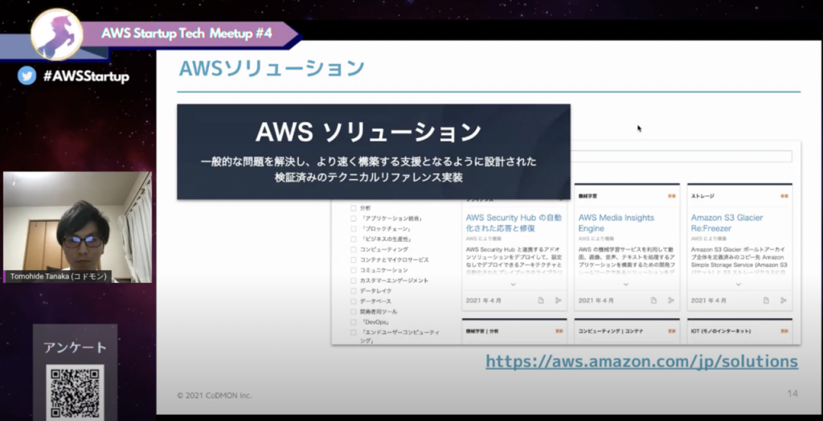Click the share icon on AWS Security Hub card

click(x=558, y=300)
